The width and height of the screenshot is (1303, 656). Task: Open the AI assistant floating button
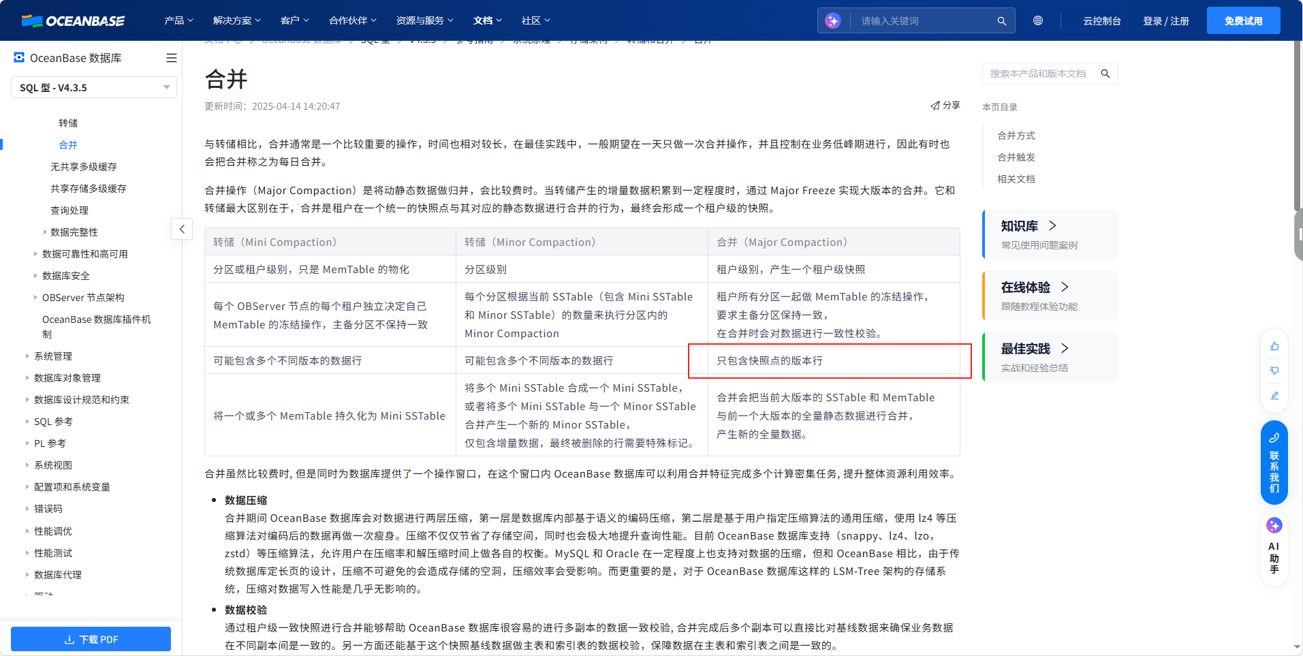[x=1274, y=548]
